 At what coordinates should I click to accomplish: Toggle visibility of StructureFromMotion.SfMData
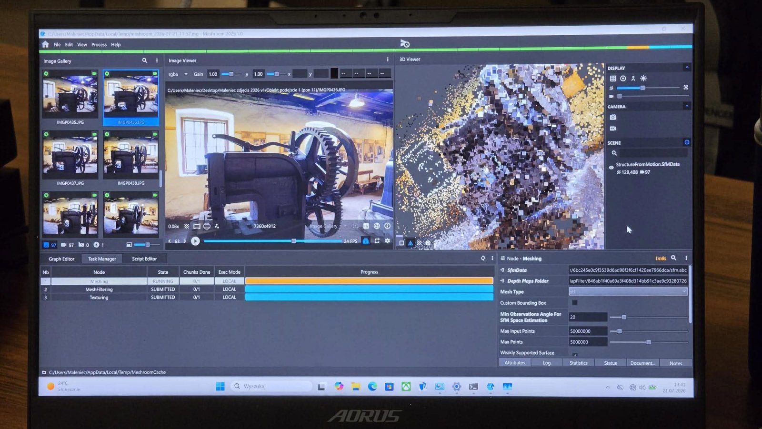tap(611, 167)
